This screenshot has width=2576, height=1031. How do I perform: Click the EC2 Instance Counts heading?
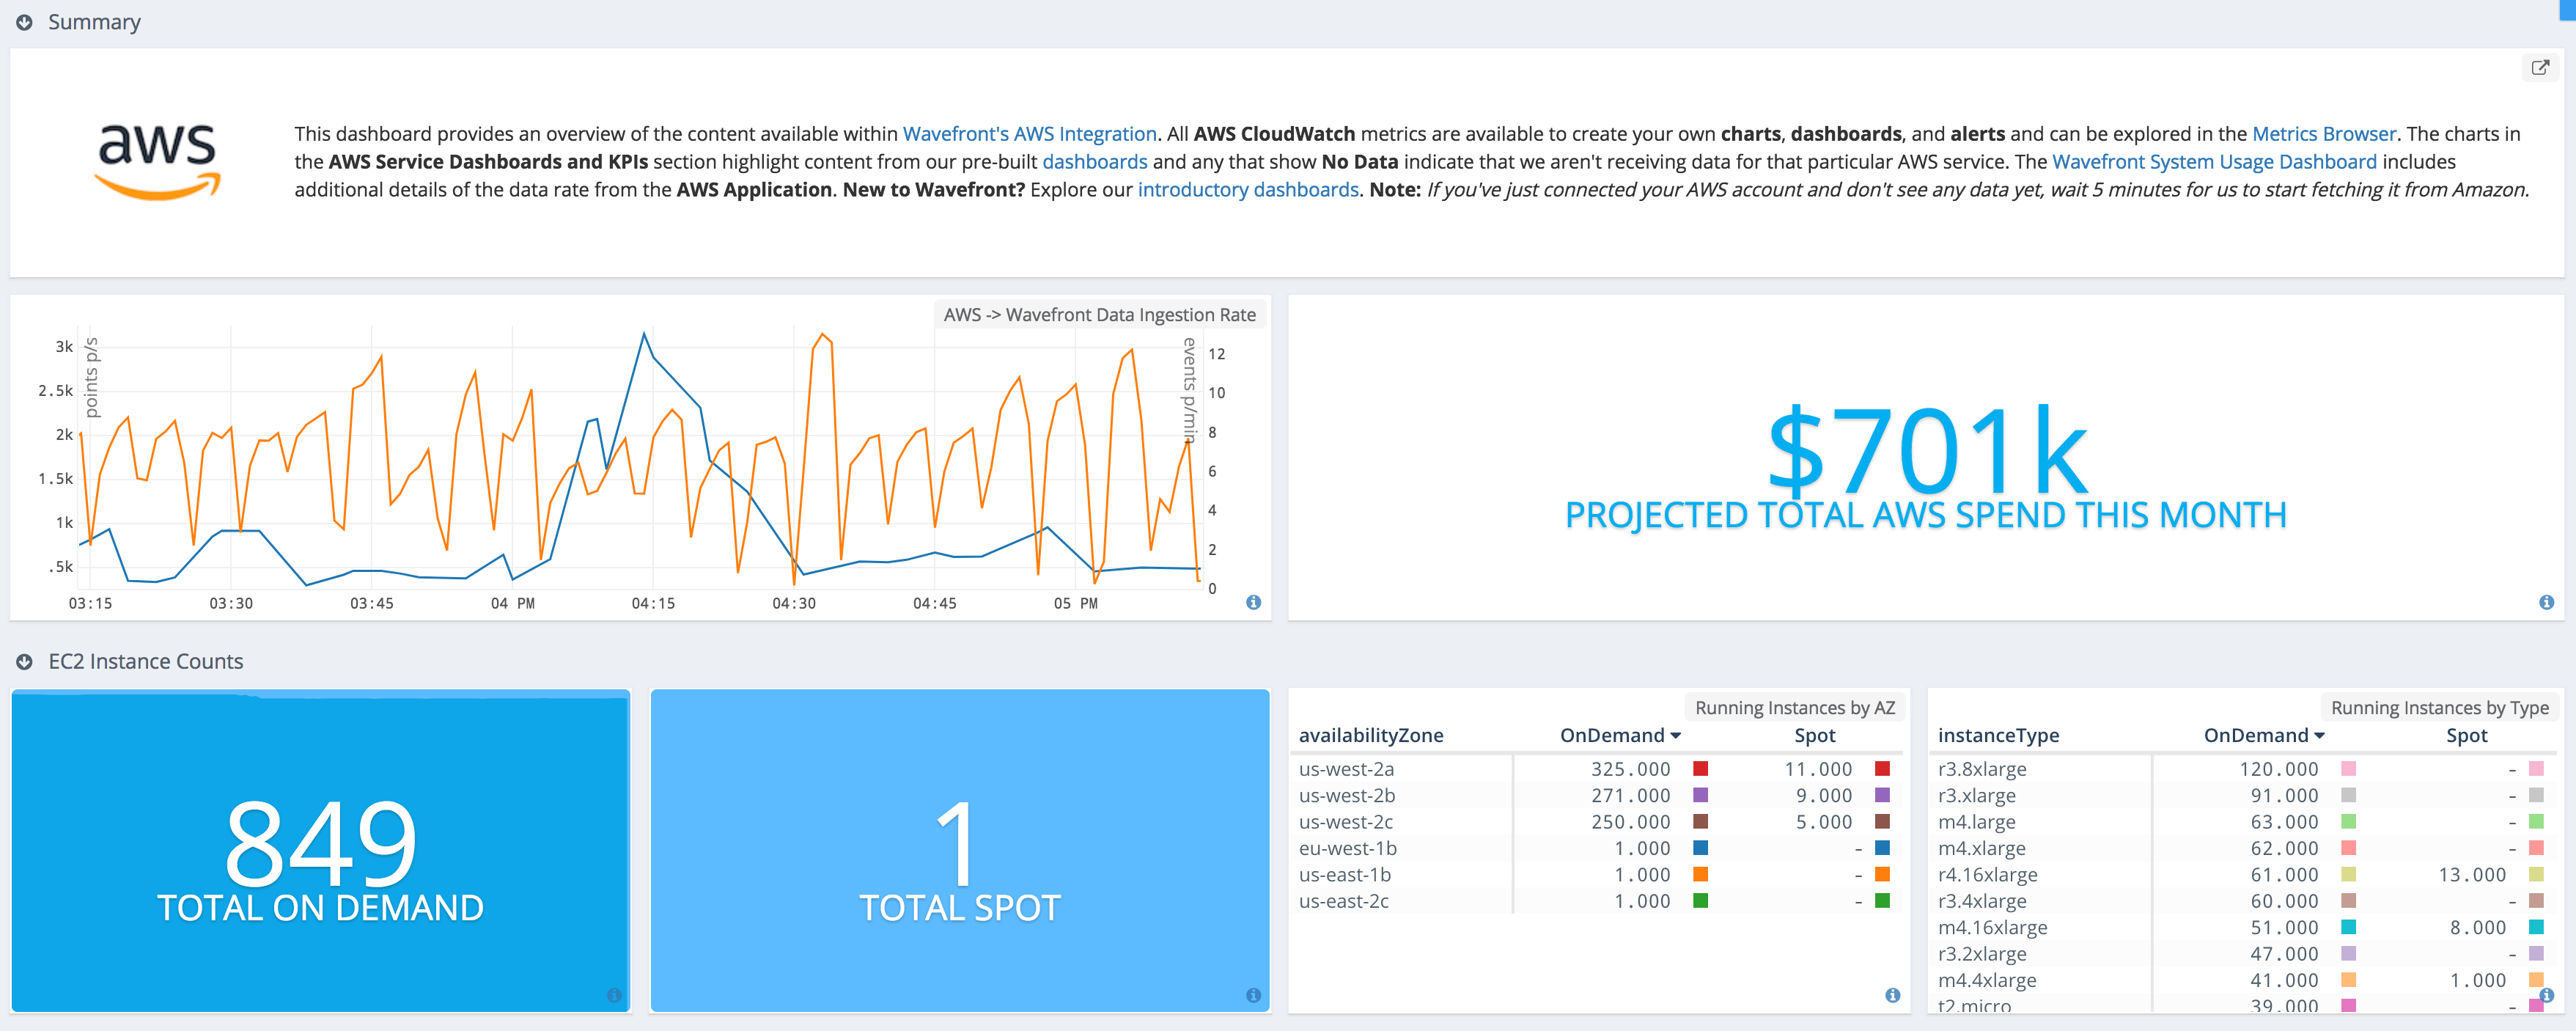[x=145, y=662]
